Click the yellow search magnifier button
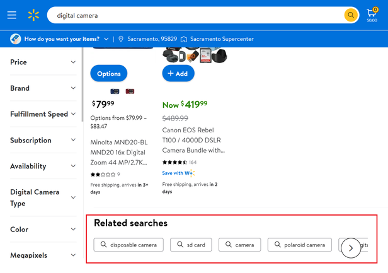 [350, 15]
